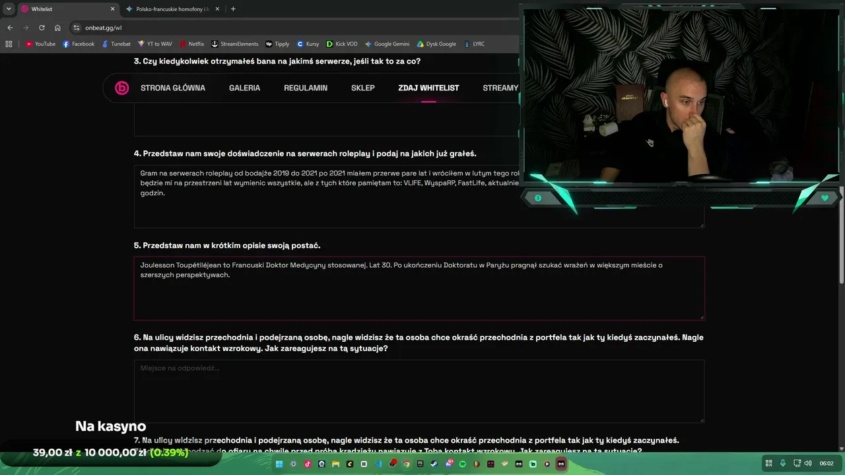Open the Google Gemini bookmark
This screenshot has height=475, width=845.
[x=387, y=44]
